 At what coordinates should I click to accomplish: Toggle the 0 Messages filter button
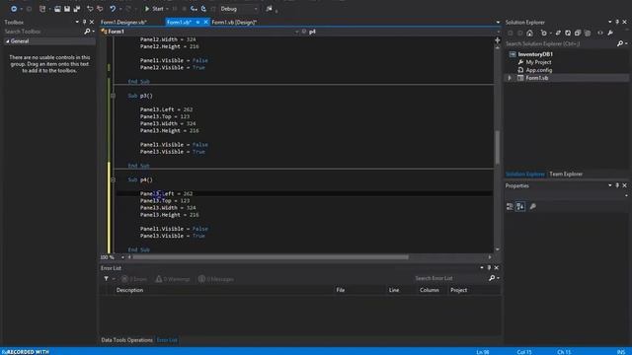click(216, 278)
